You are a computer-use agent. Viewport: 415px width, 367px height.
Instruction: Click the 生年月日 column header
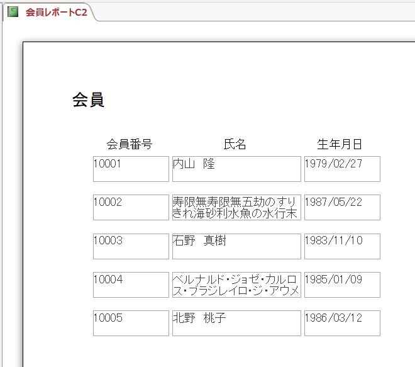pos(340,144)
